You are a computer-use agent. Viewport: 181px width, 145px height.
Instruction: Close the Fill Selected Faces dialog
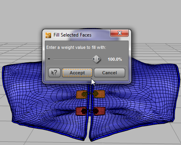[x=119, y=33]
